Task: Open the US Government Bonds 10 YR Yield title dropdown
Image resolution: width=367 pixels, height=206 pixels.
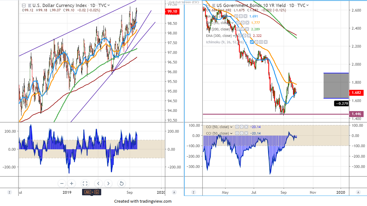Action: (x=307, y=6)
